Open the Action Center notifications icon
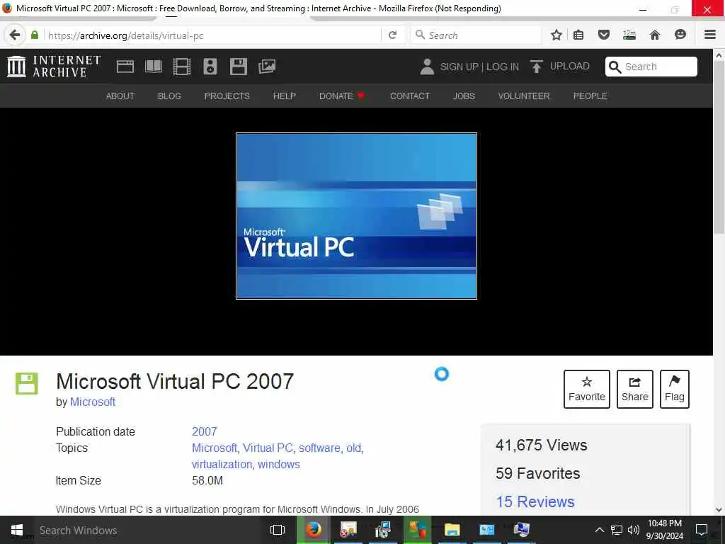This screenshot has height=544, width=725. coord(702,530)
